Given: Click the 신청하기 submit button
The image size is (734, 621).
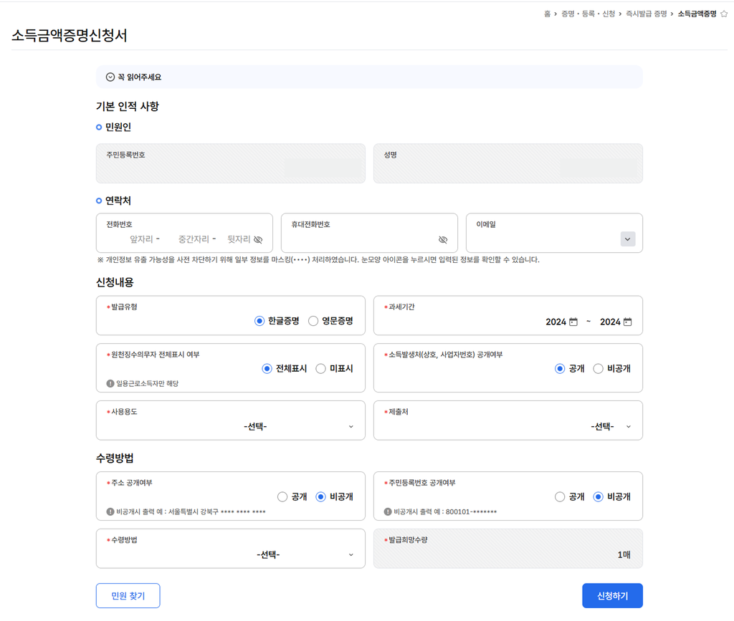Looking at the screenshot, I should click(x=612, y=596).
